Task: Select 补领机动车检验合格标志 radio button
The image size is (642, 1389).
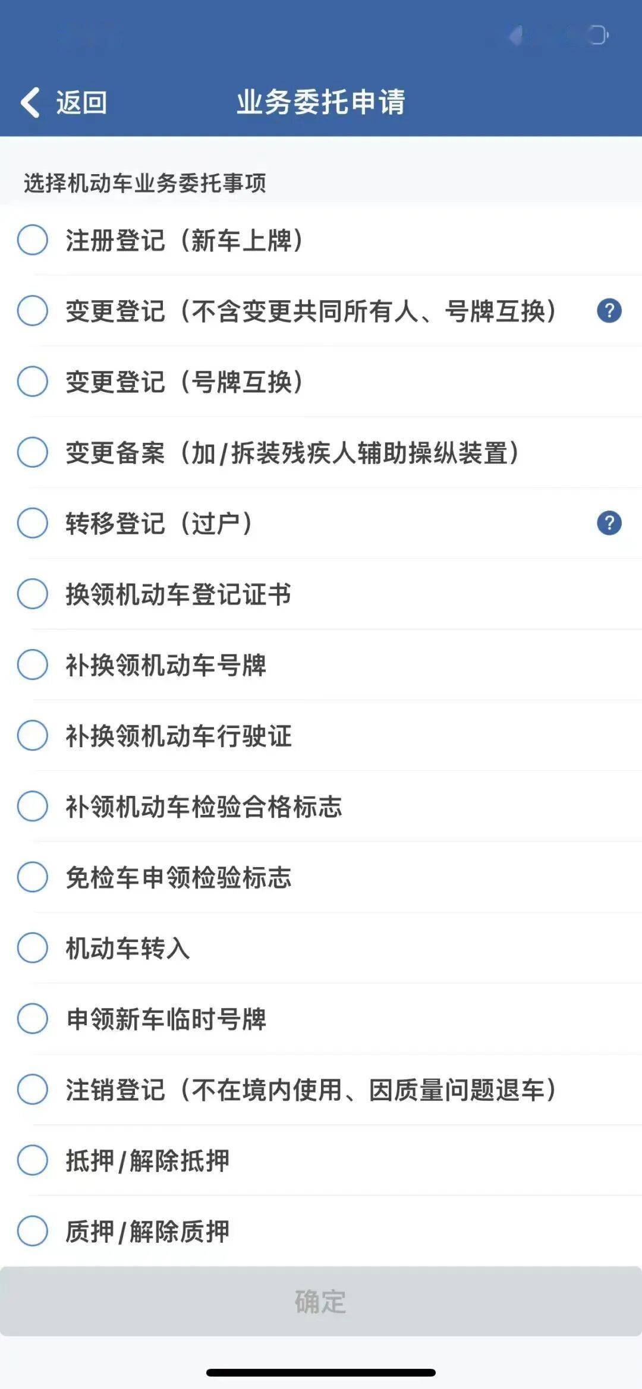Action: click(33, 806)
